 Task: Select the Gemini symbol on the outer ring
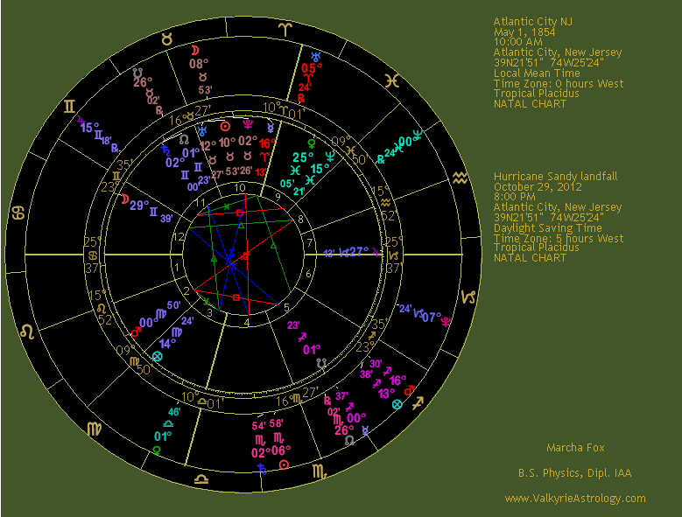pos(68,107)
